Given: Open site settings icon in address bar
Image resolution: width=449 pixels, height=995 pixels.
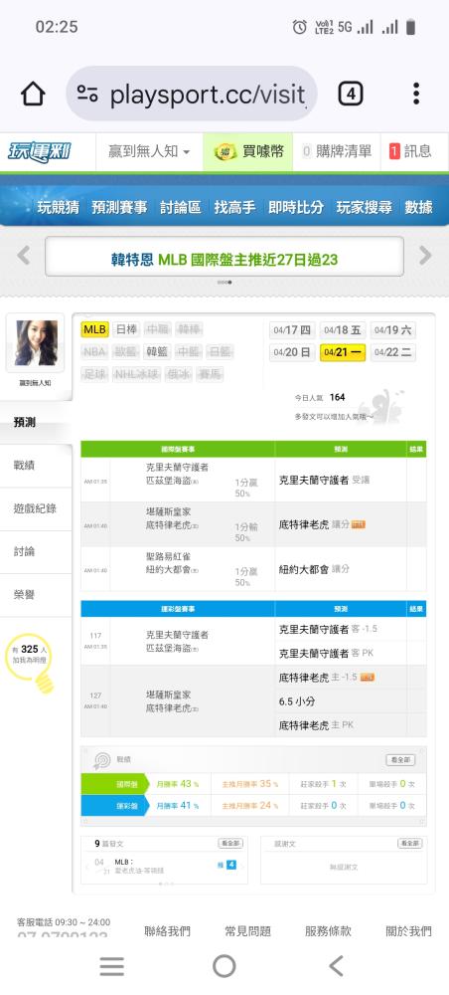Looking at the screenshot, I should point(87,94).
